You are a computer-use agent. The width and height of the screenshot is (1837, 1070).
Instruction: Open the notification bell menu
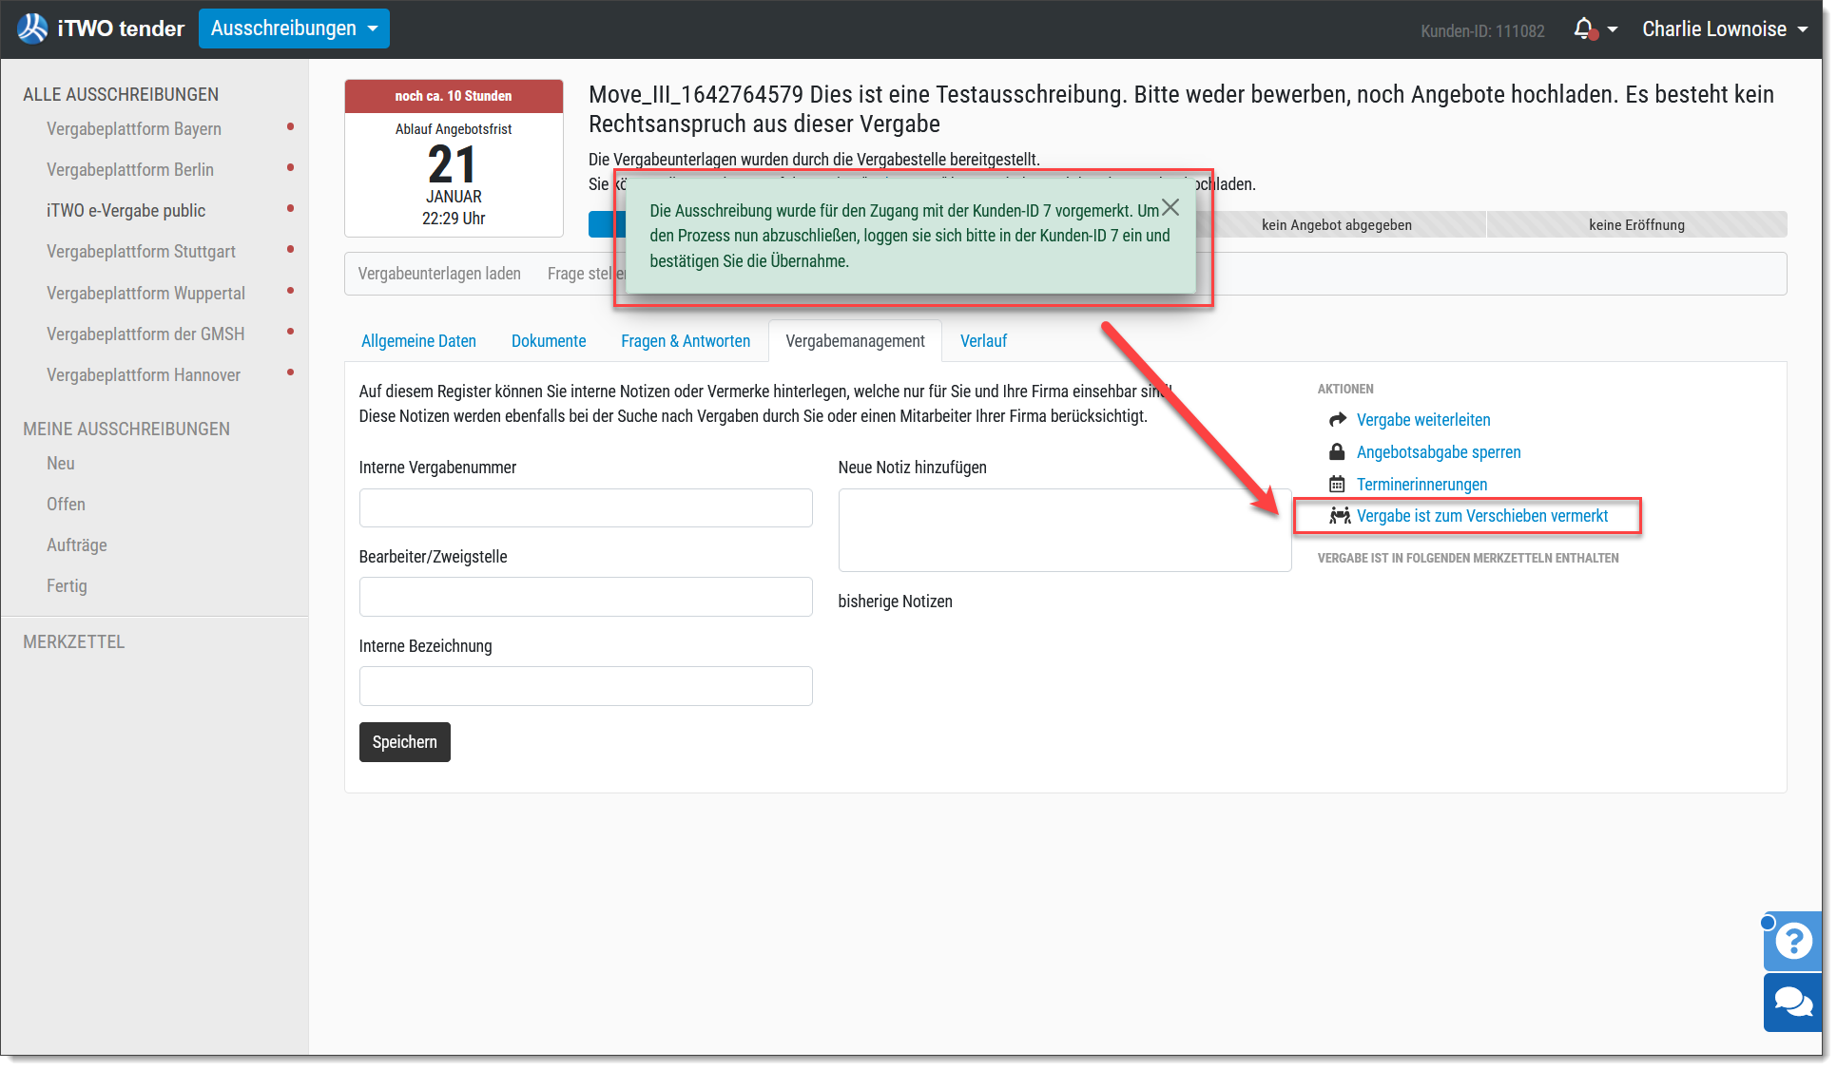click(1595, 29)
